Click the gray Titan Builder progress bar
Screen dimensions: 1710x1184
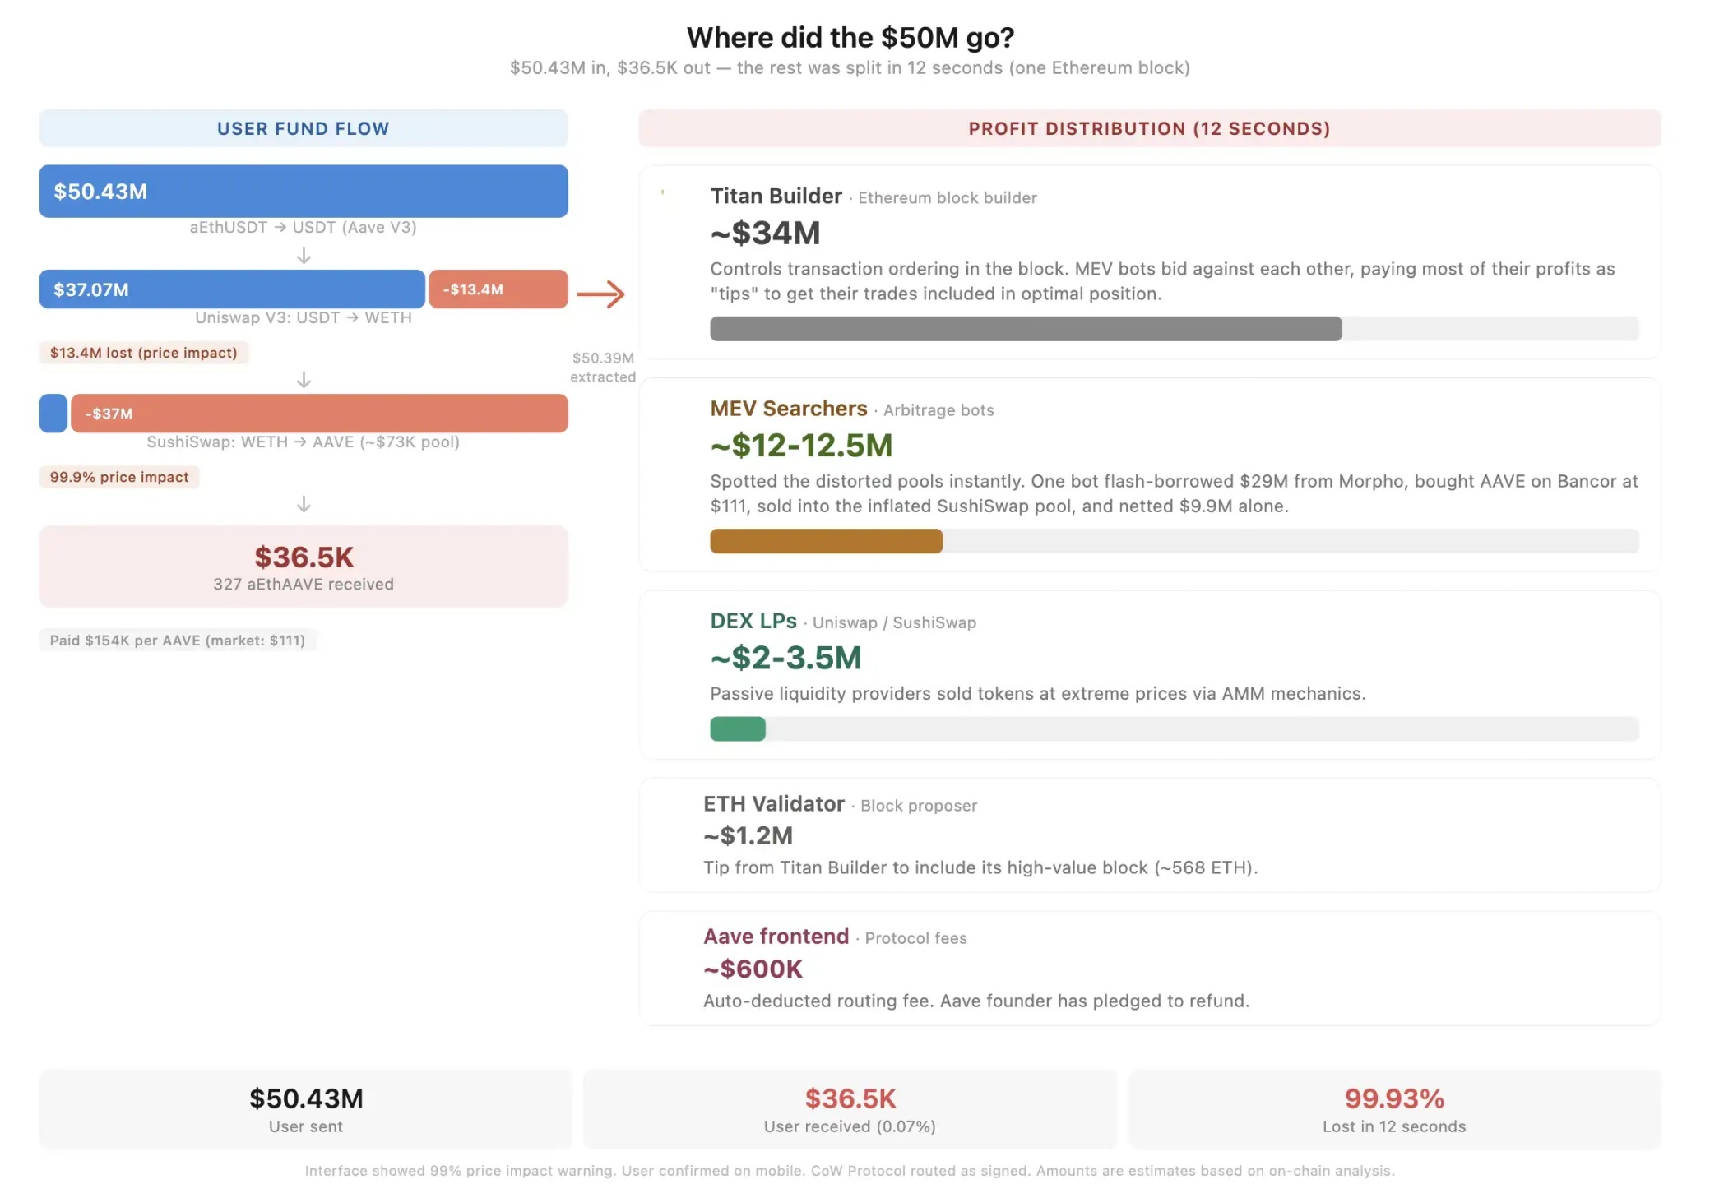click(1026, 329)
